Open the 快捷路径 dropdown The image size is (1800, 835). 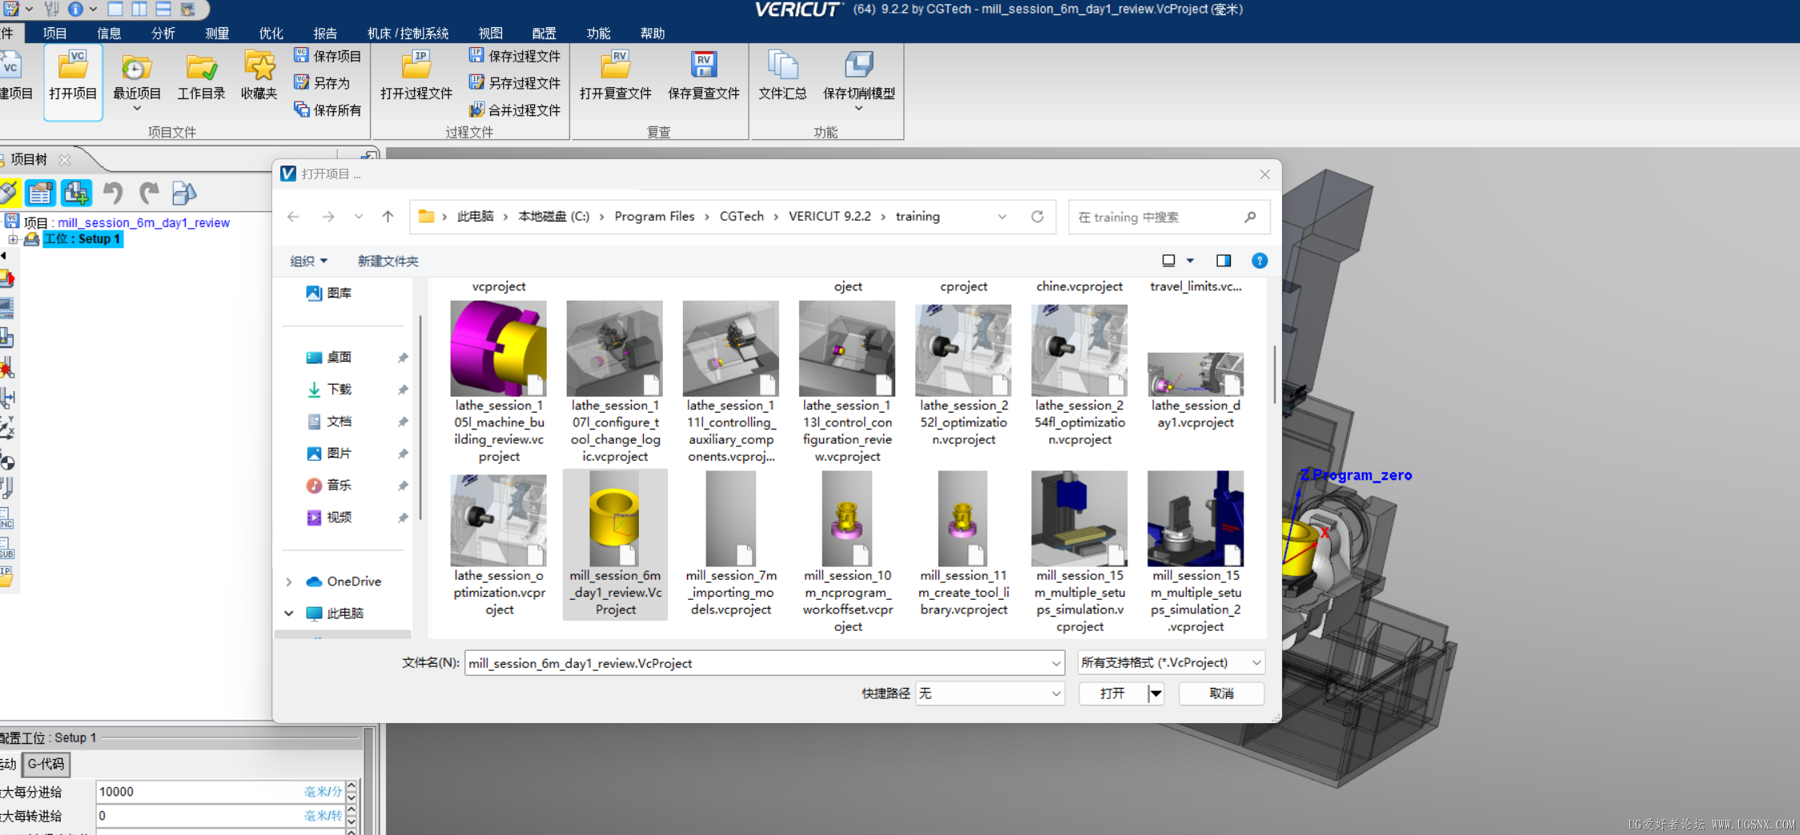pos(1056,693)
